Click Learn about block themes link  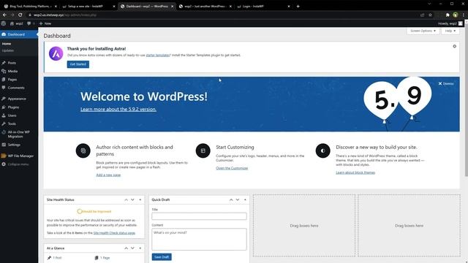(355, 172)
